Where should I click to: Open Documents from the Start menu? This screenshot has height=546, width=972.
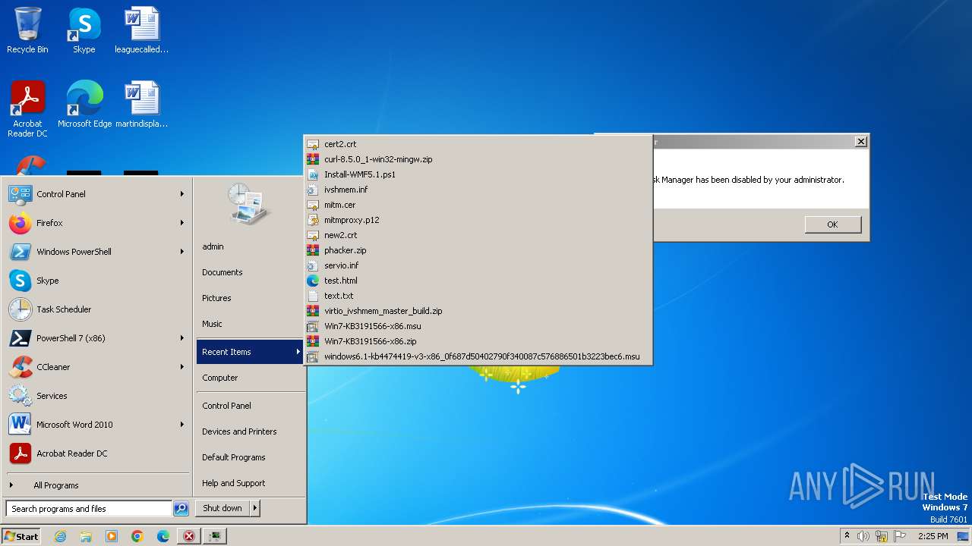tap(250, 272)
